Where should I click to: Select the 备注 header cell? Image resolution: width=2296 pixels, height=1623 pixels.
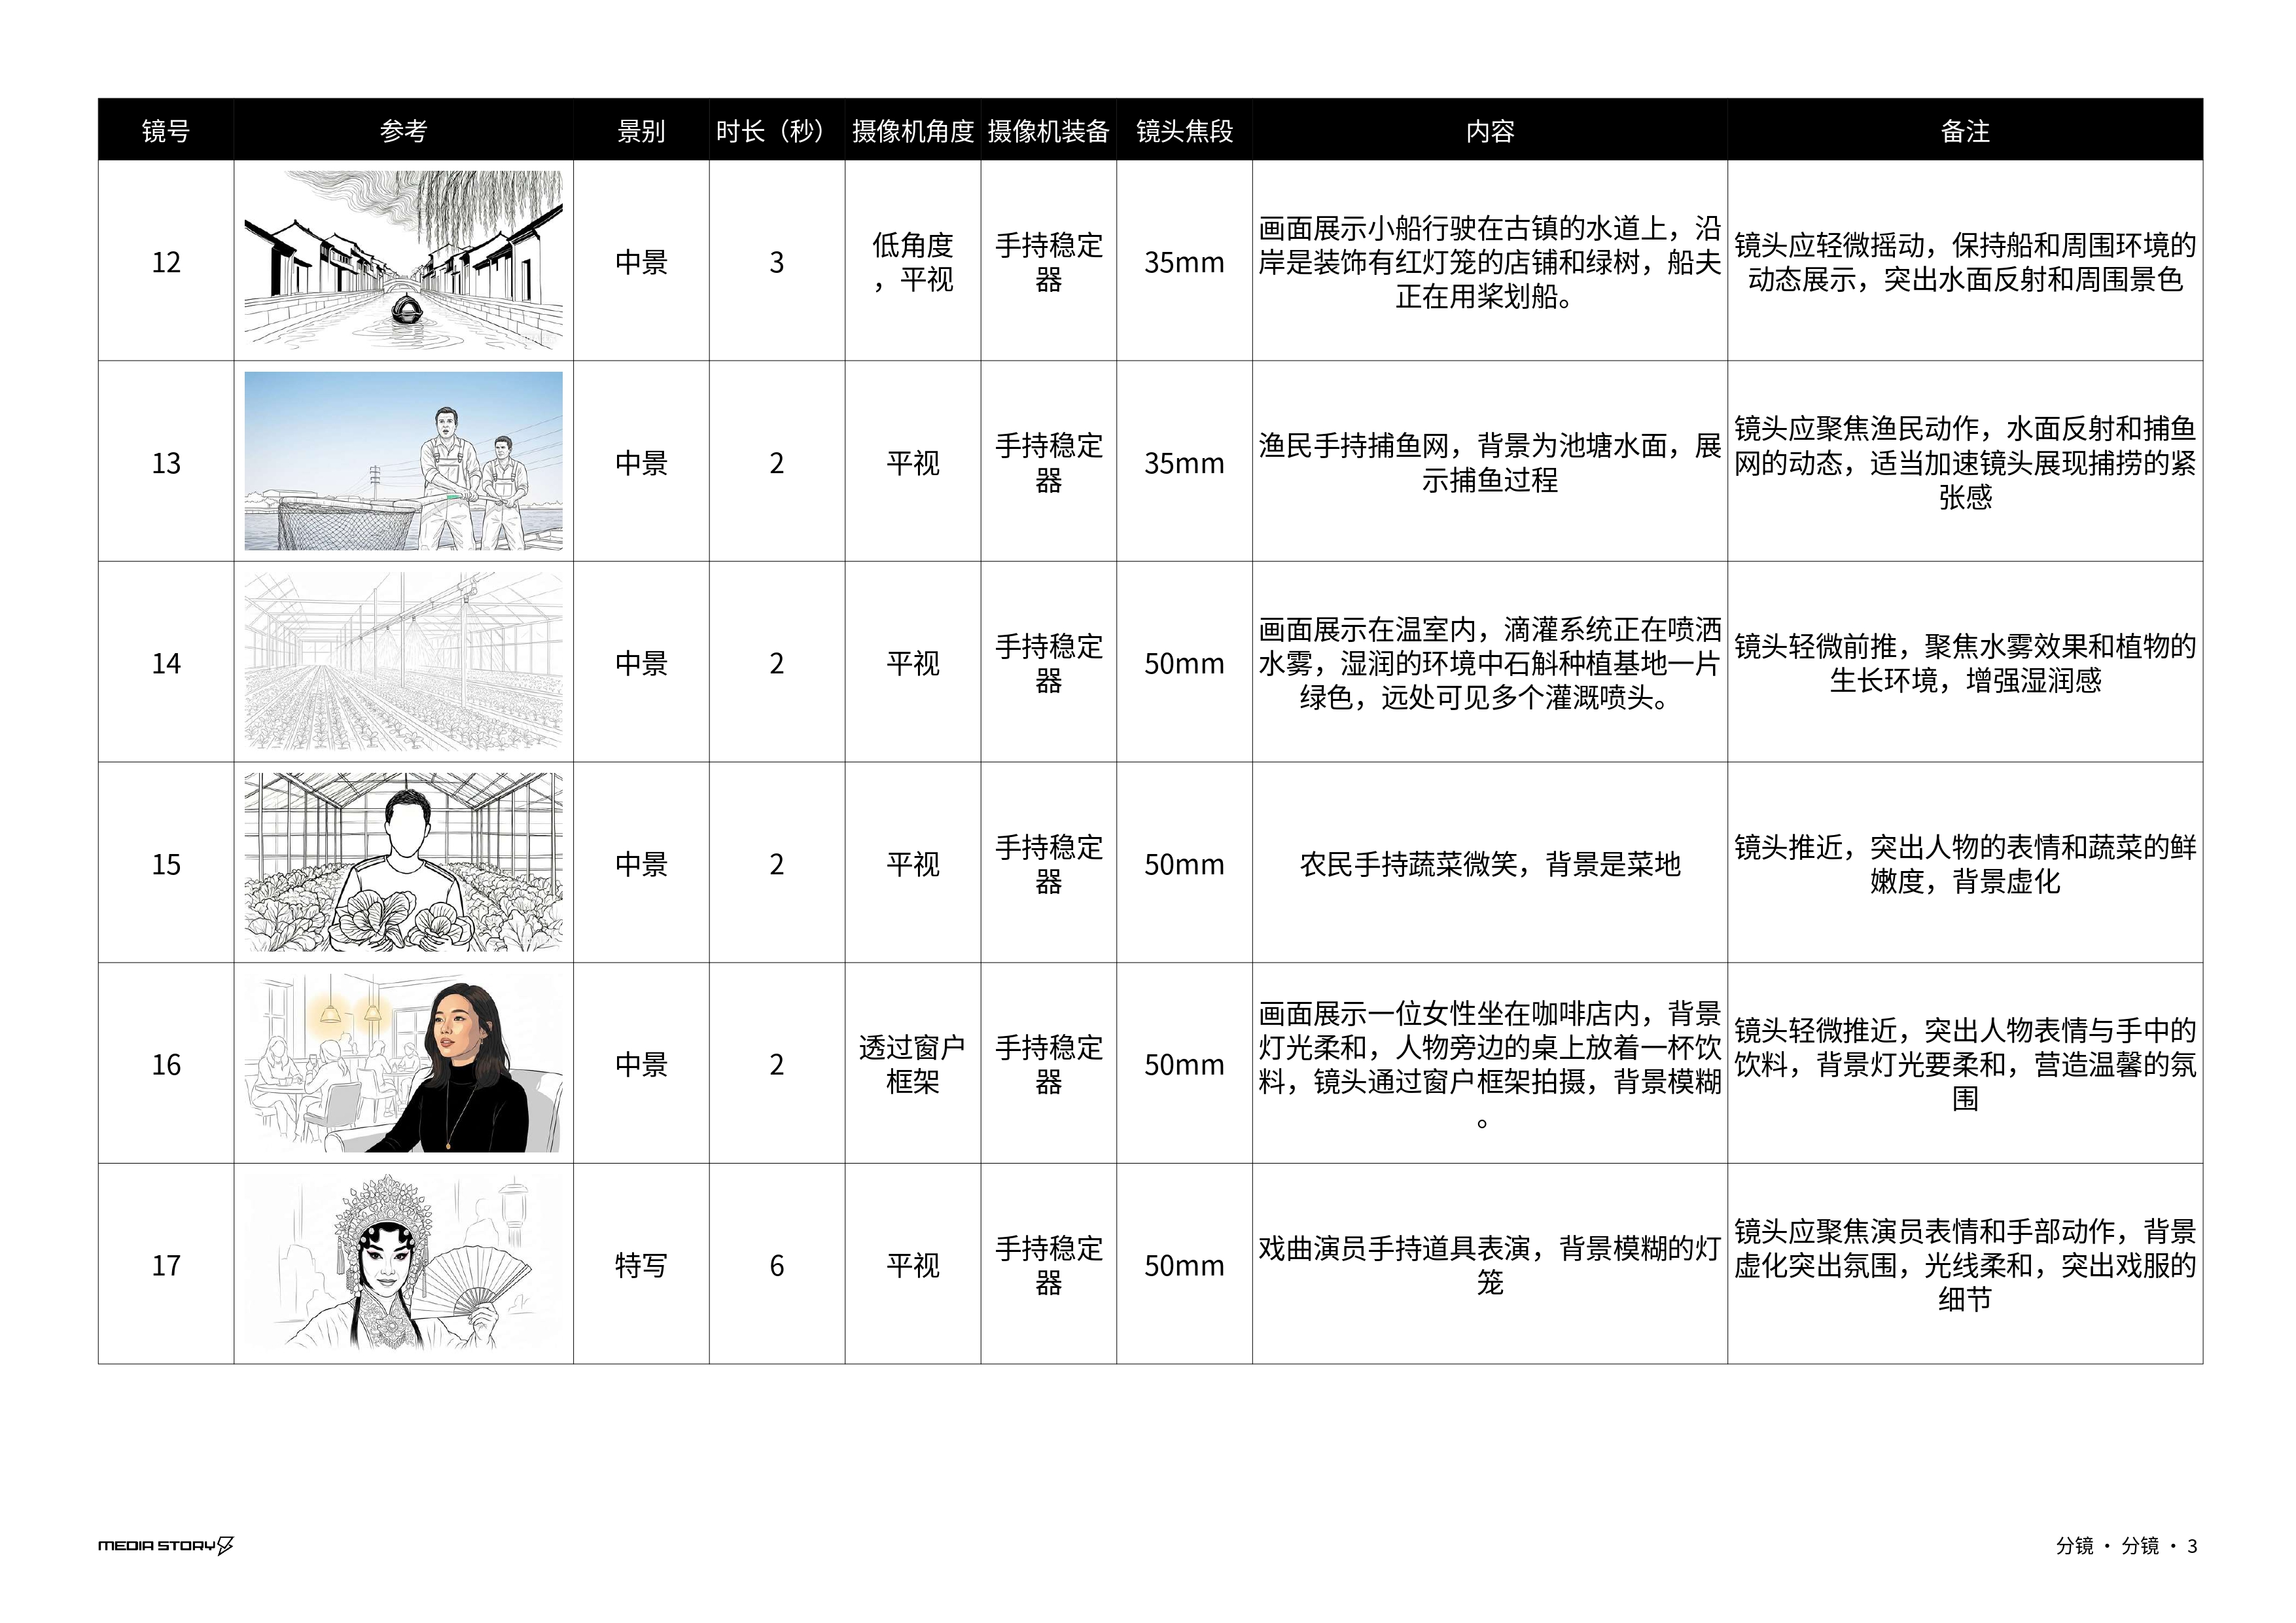point(1964,131)
